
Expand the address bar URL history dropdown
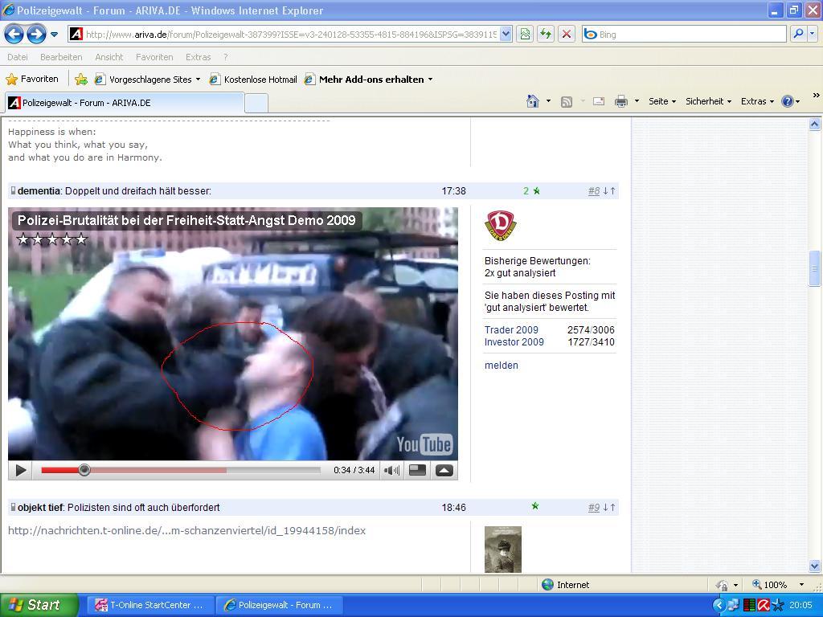click(x=506, y=34)
